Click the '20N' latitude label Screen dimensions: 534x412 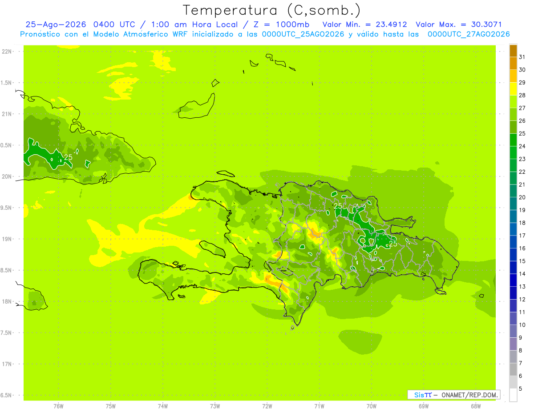click(x=7, y=176)
